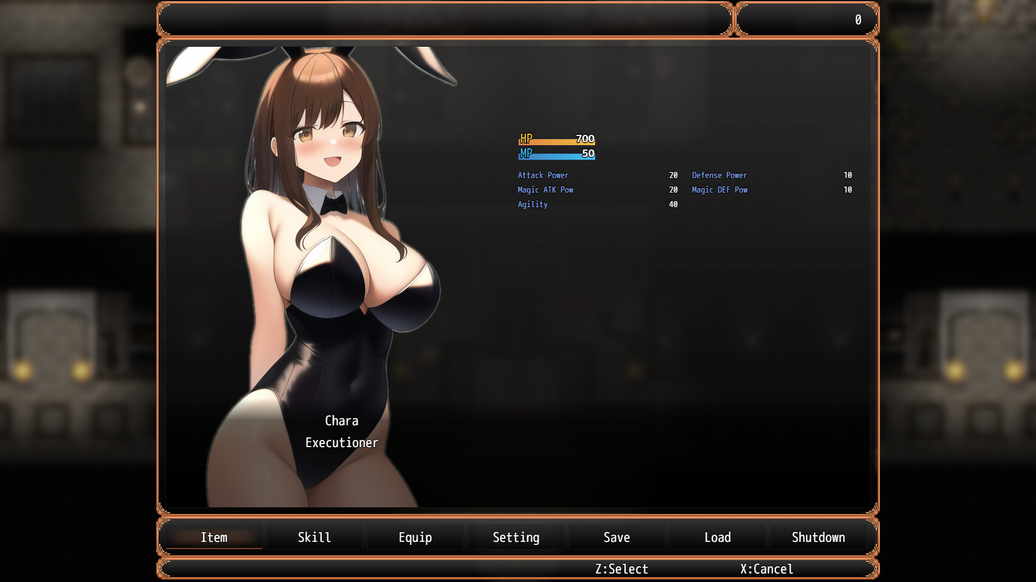Open the Equip menu
1036x582 pixels.
point(415,538)
